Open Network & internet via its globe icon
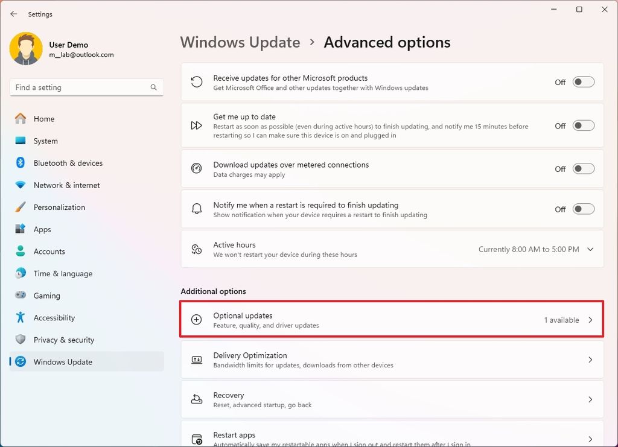 click(x=22, y=185)
